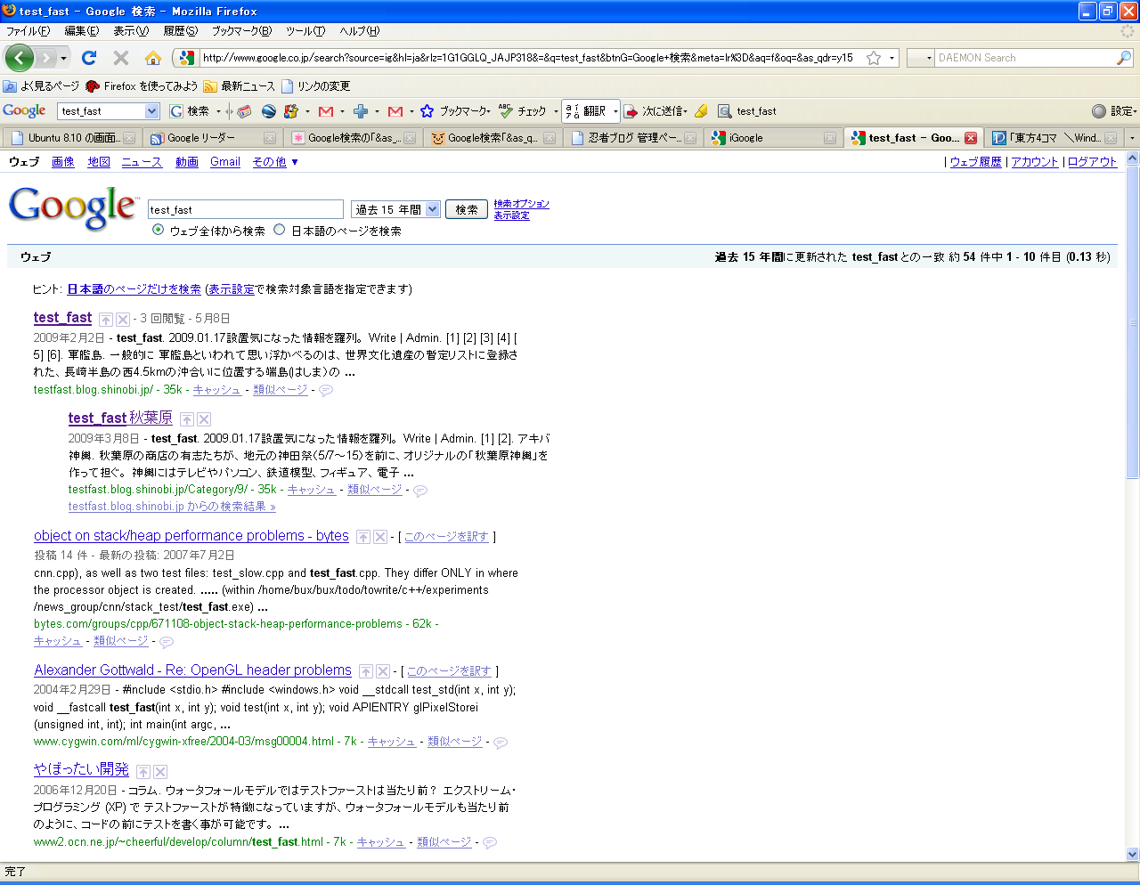Close the active 'test_fast - Goo...' tab
The width and height of the screenshot is (1140, 885).
(971, 138)
